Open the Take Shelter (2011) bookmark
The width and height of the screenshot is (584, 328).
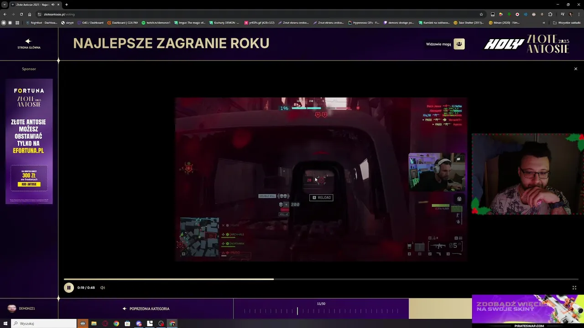469,22
